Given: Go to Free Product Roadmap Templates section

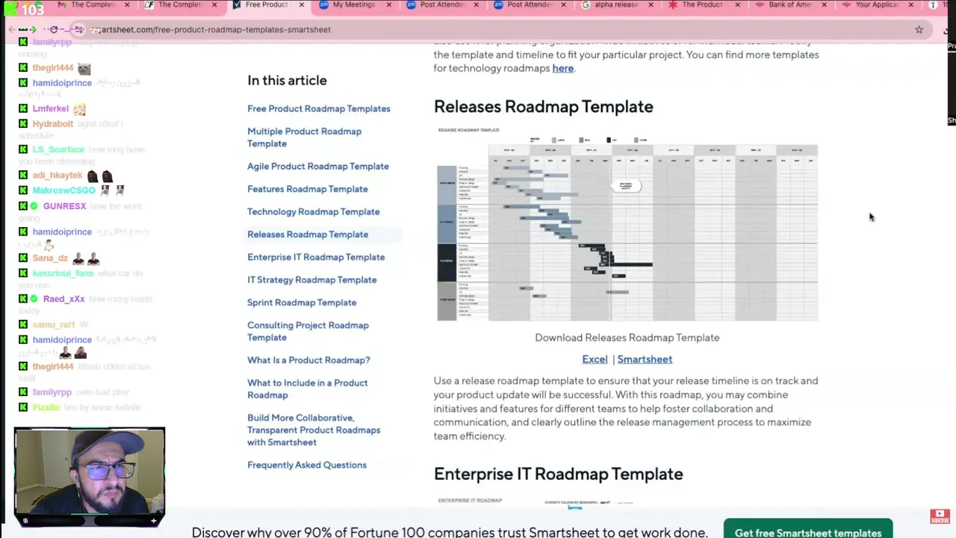Looking at the screenshot, I should point(319,109).
